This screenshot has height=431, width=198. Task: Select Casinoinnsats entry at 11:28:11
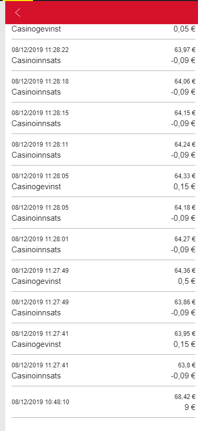coord(104,150)
